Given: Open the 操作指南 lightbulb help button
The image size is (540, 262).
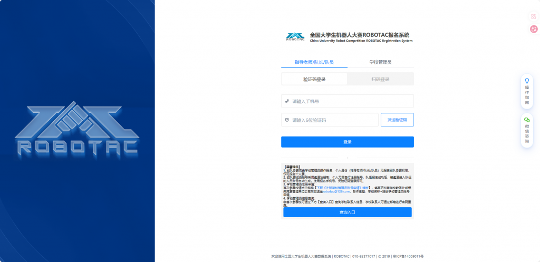Looking at the screenshot, I should (527, 92).
